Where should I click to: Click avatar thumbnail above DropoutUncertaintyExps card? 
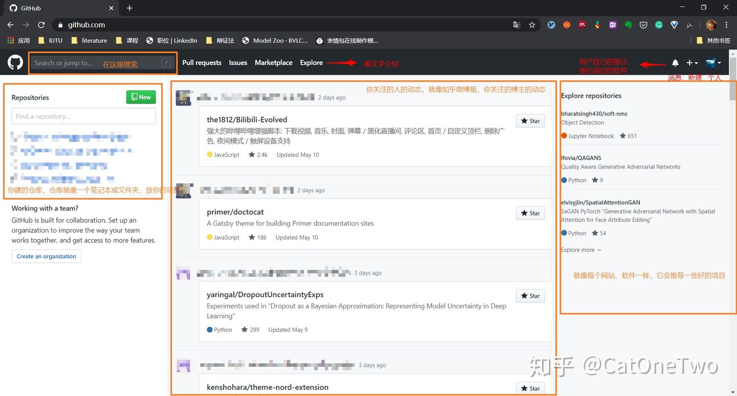[x=183, y=273]
